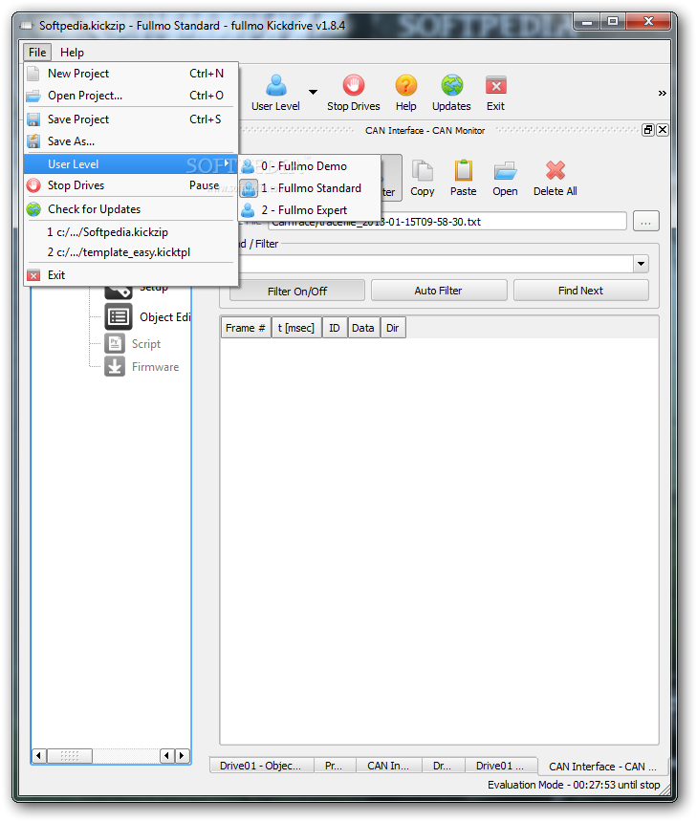Viewport: 697px width, 822px height.
Task: Open the File menu
Action: 37,53
